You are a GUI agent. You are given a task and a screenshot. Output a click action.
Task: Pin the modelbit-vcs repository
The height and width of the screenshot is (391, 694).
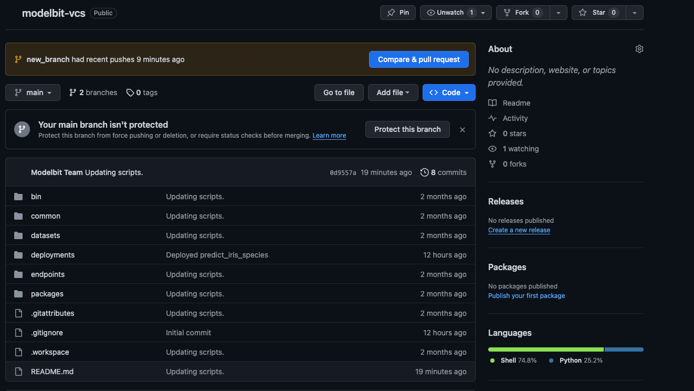click(398, 13)
